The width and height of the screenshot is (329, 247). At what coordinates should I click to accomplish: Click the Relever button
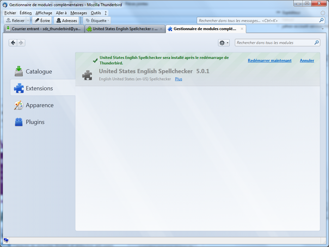[15, 20]
